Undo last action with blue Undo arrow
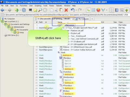The height and width of the screenshot is (97, 130). tap(73, 10)
